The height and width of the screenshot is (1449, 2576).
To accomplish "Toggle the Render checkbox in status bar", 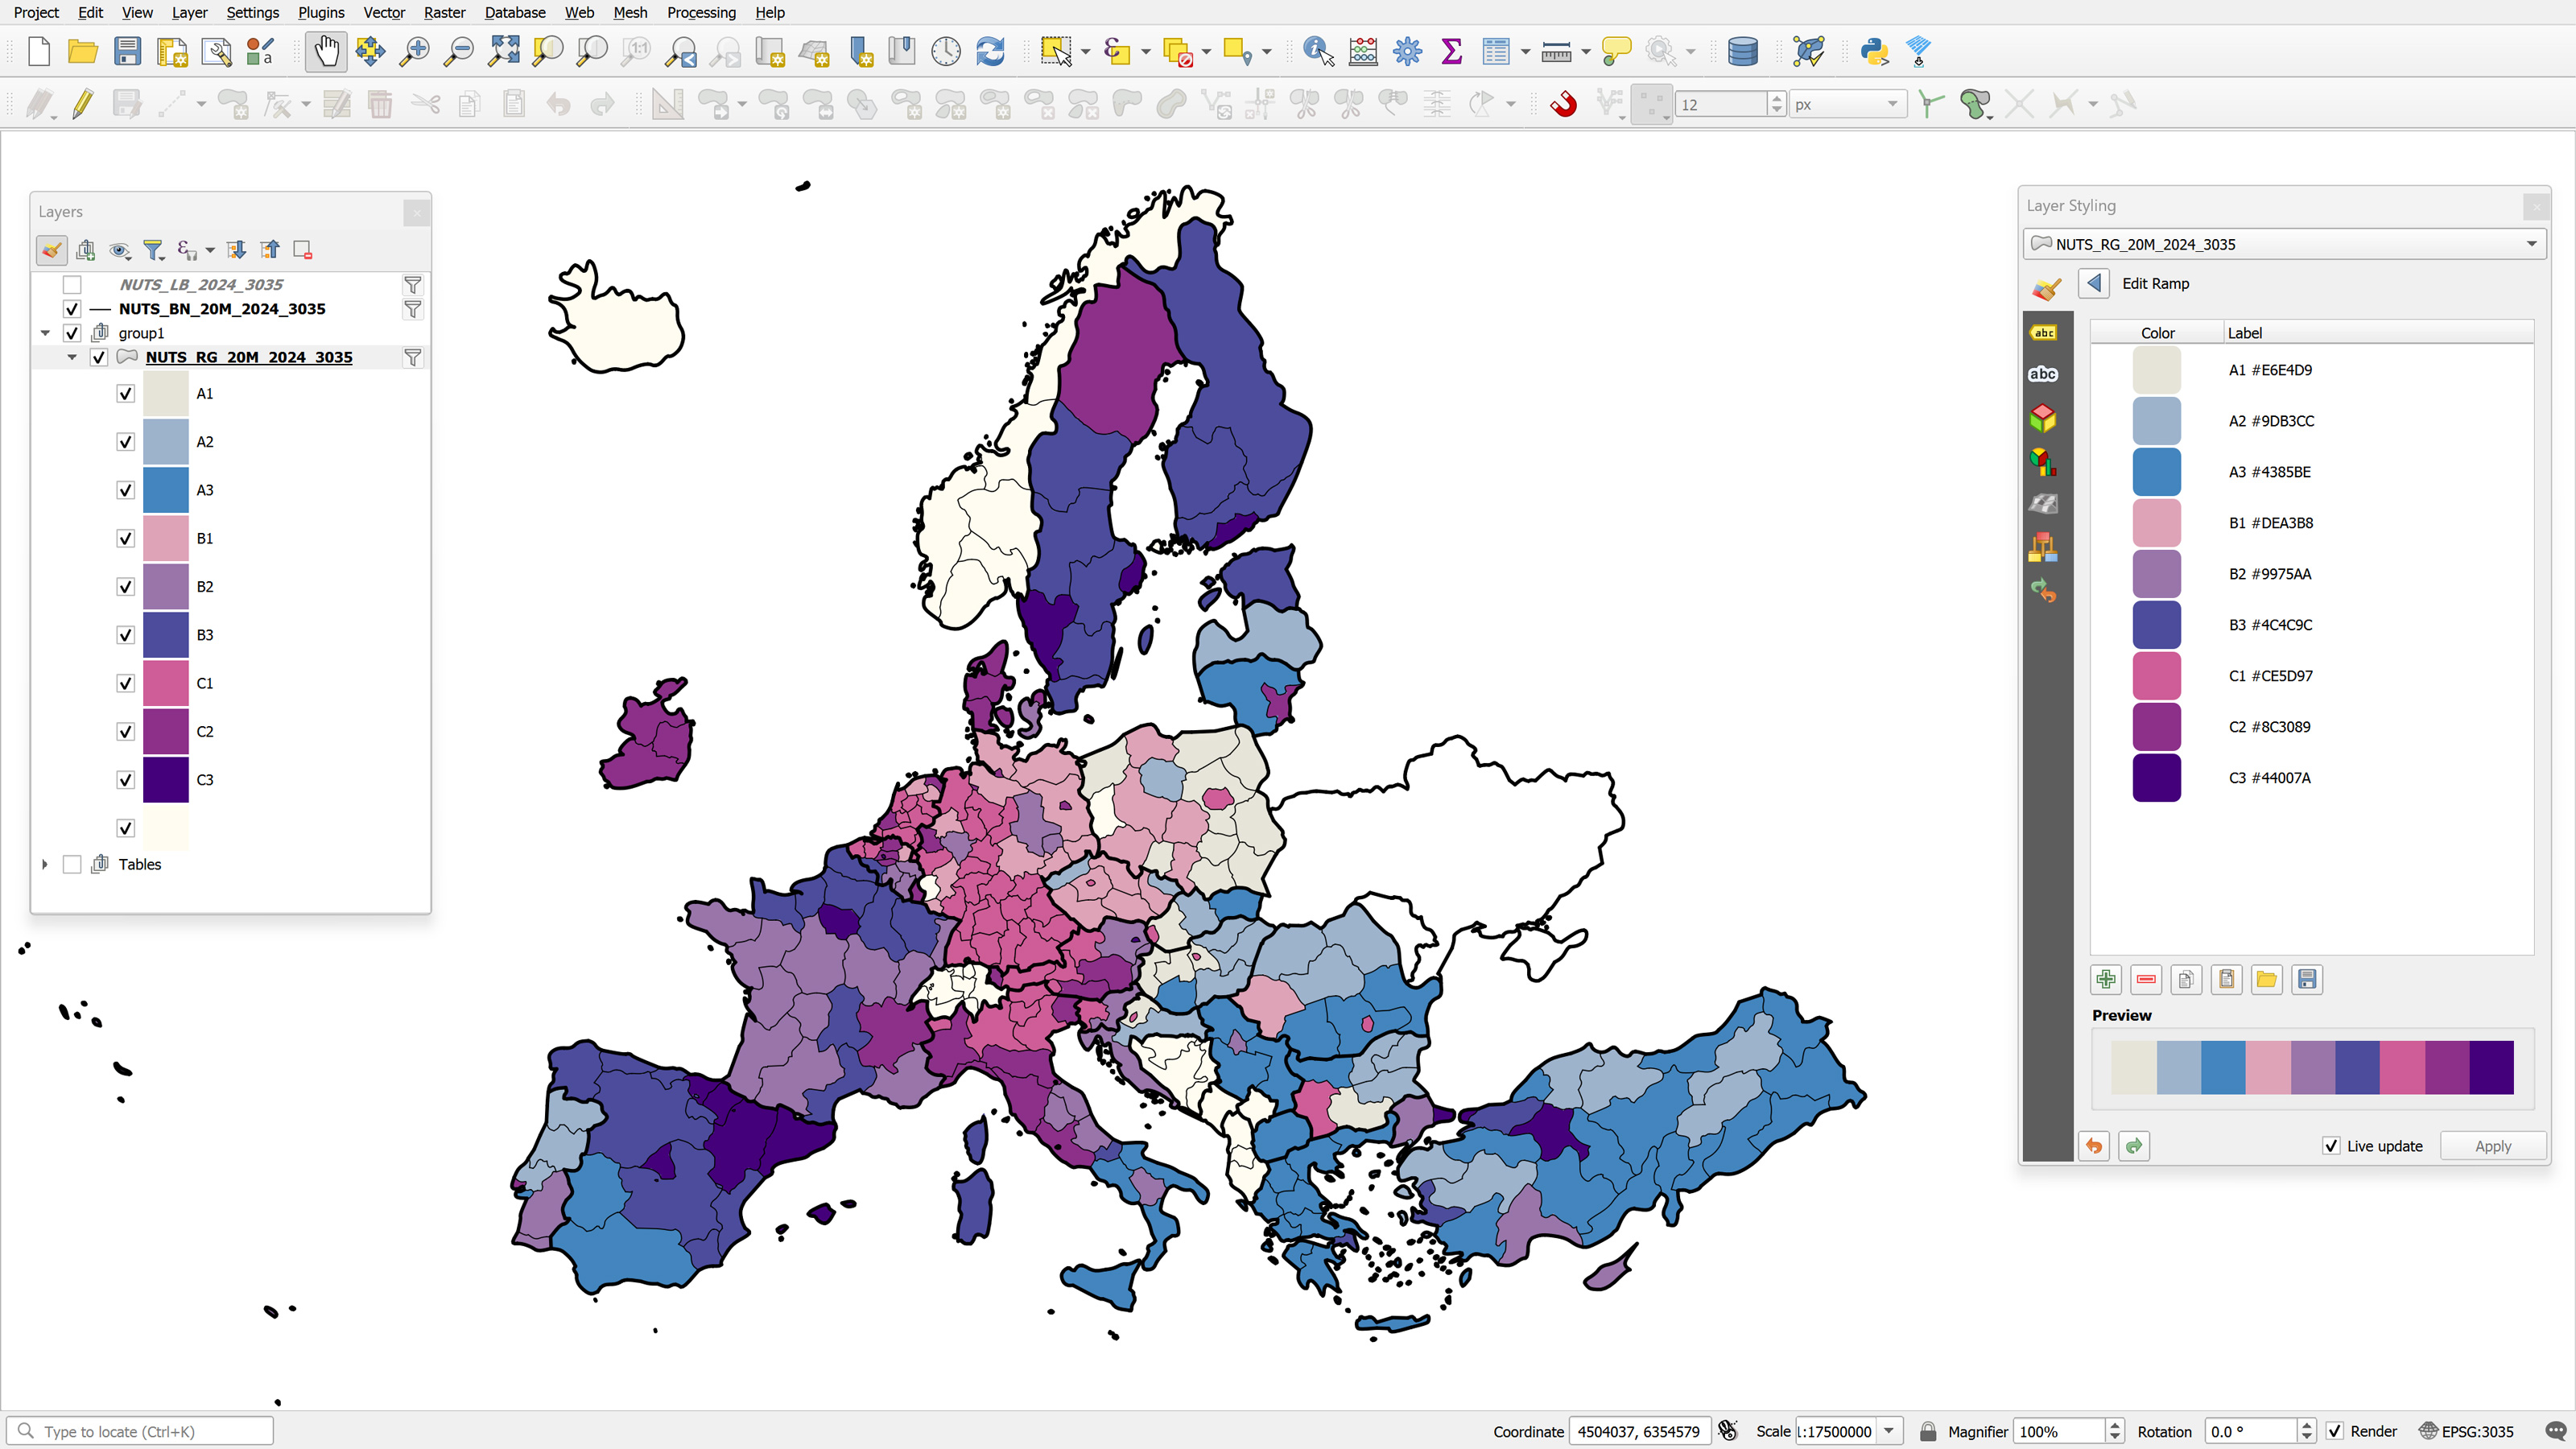I will 2334,1431.
